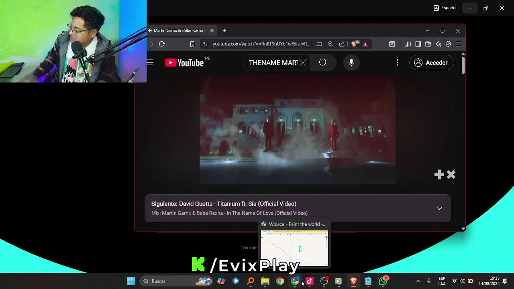514x289 pixels.
Task: Open the battery tray icon
Action: coord(471,281)
